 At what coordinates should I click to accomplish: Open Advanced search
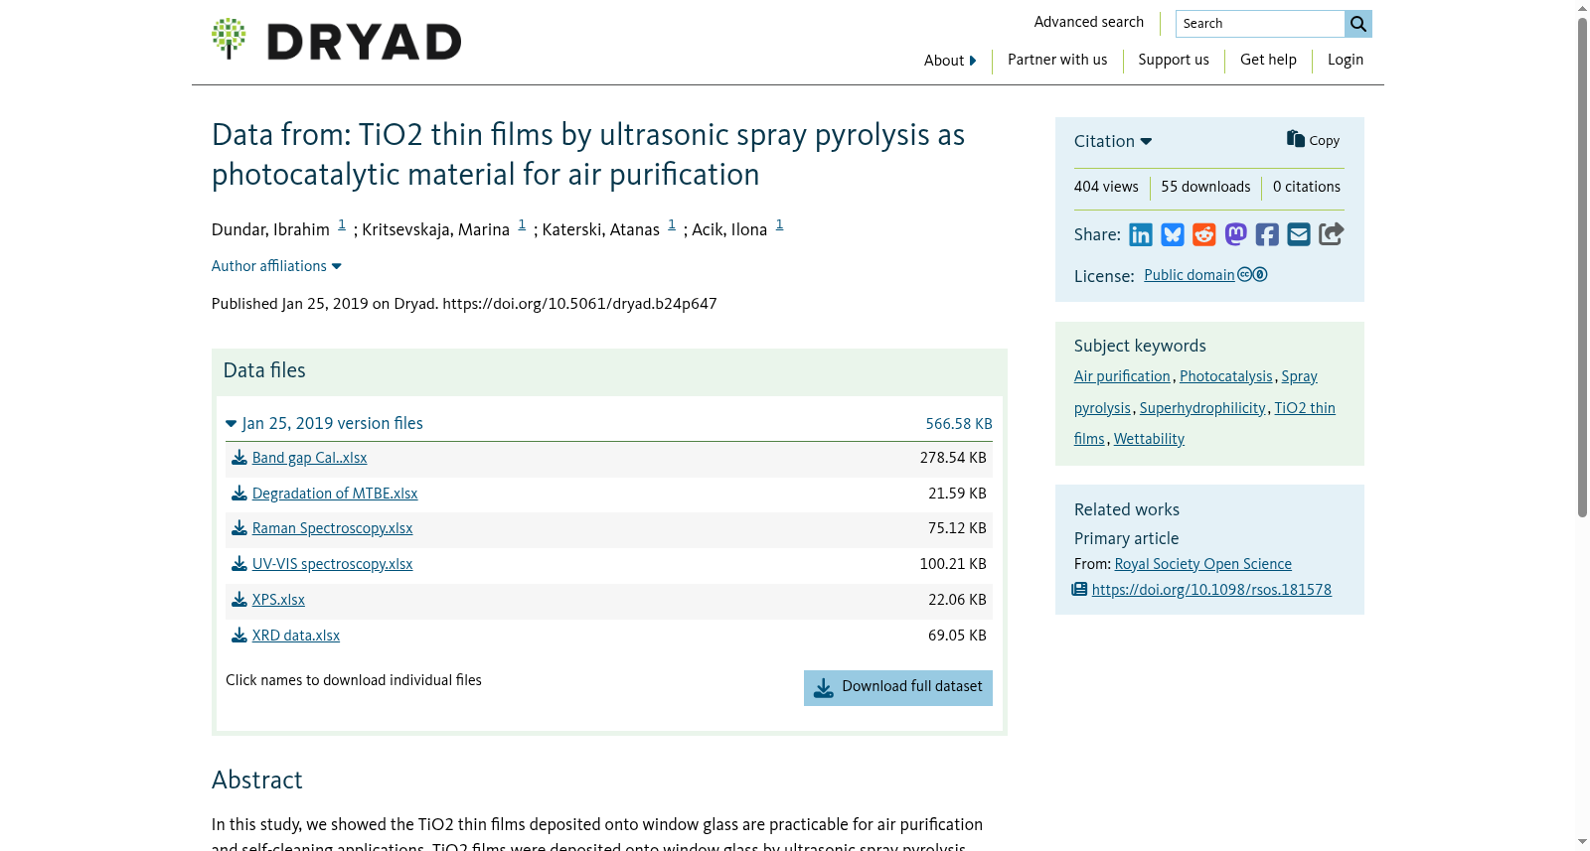pos(1089,22)
